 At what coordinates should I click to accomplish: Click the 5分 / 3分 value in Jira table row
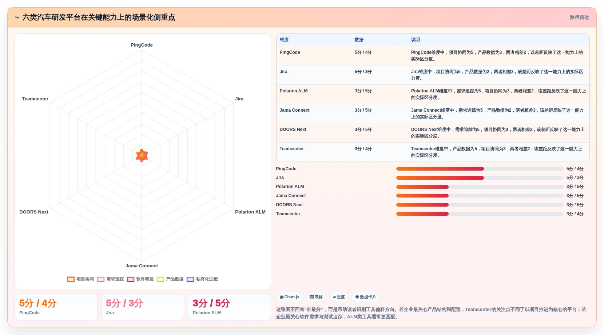tap(363, 72)
